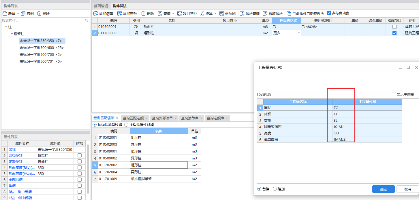Open 查询定额库 tab
The height and width of the screenshot is (200, 419).
(x=215, y=118)
